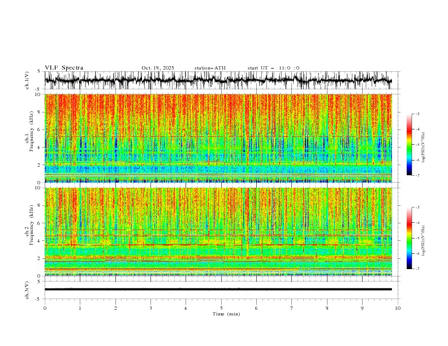This screenshot has width=448, height=346.
Task: Click time axis tick label "6"
Action: pos(257,308)
